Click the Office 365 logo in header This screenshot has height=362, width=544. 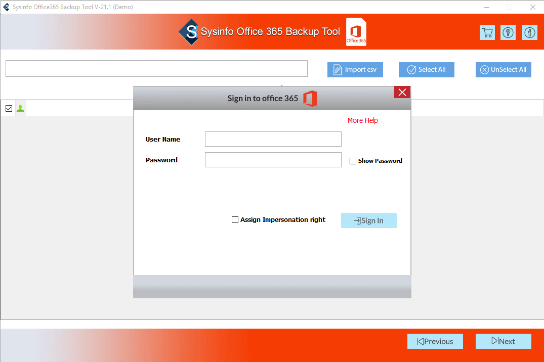pos(356,32)
